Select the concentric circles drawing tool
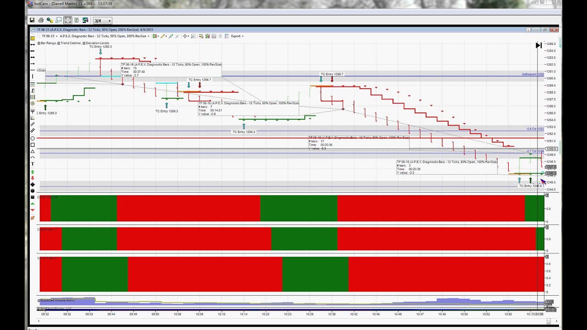The image size is (587, 330). [33, 104]
